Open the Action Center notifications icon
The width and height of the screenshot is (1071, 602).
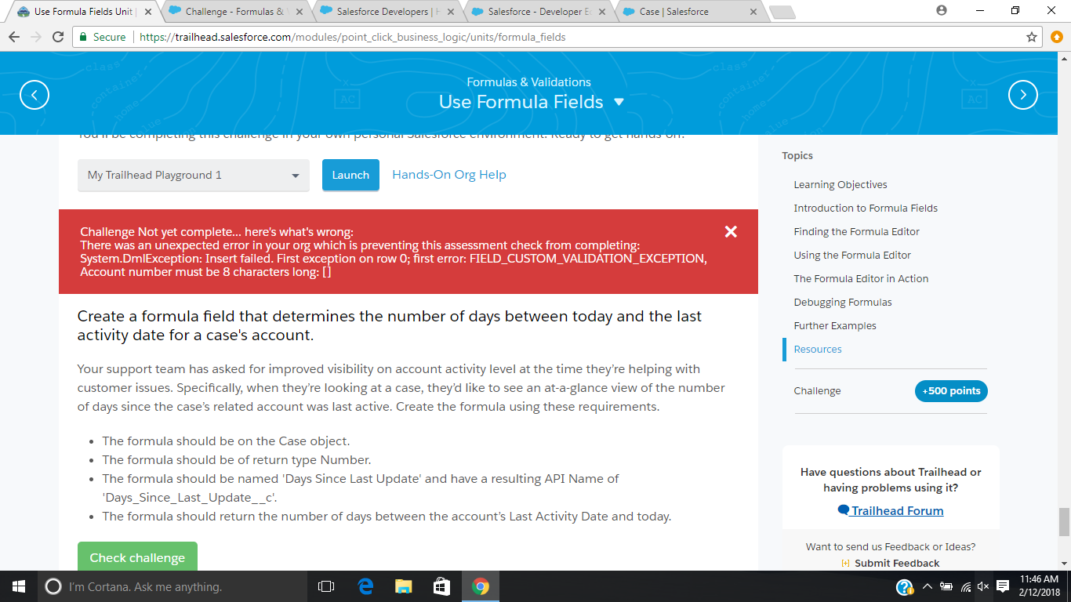1003,586
